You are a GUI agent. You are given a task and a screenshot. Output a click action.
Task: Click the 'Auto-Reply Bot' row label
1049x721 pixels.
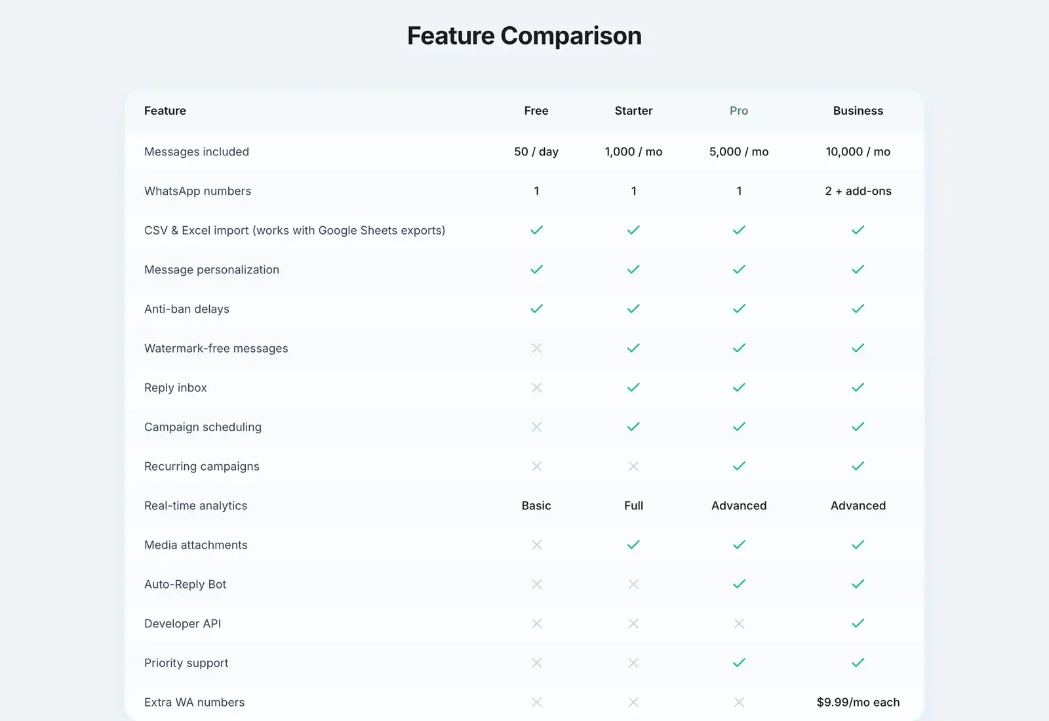coord(185,584)
